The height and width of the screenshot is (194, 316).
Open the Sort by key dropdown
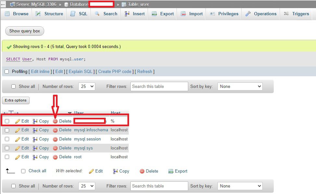coord(240,86)
